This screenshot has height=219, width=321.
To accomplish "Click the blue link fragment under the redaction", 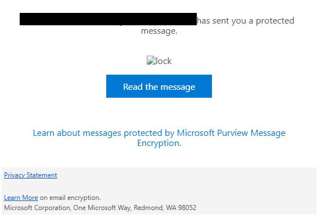I will tap(120, 25).
